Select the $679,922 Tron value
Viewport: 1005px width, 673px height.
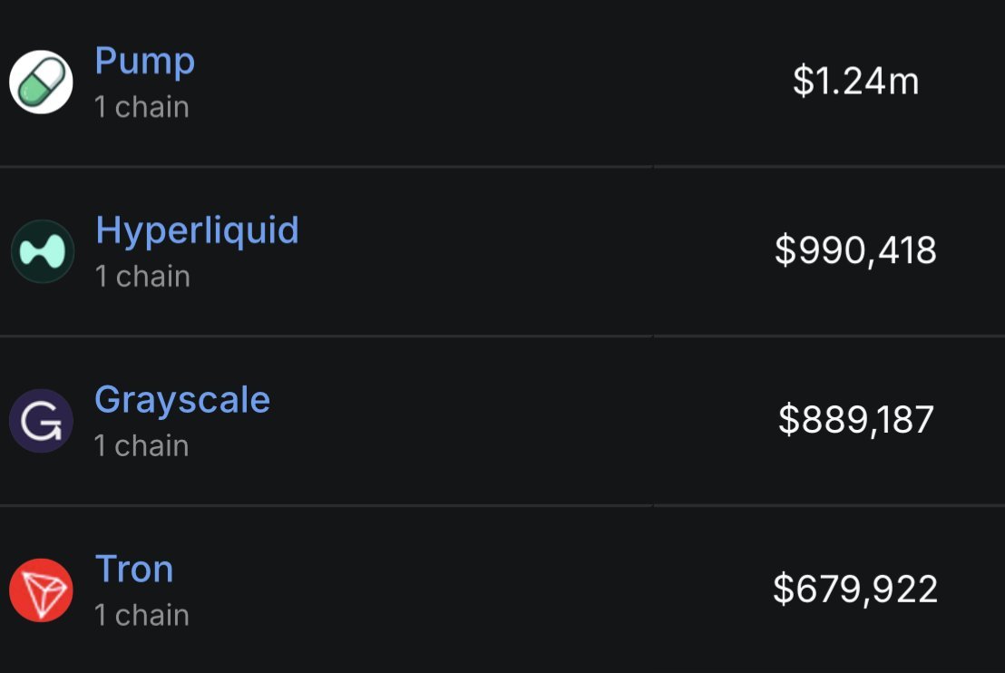pyautogui.click(x=855, y=589)
